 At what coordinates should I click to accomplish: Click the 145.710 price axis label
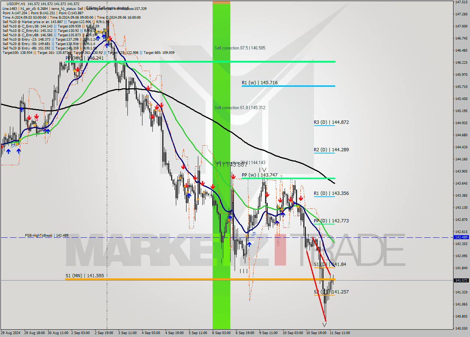pos(461,87)
